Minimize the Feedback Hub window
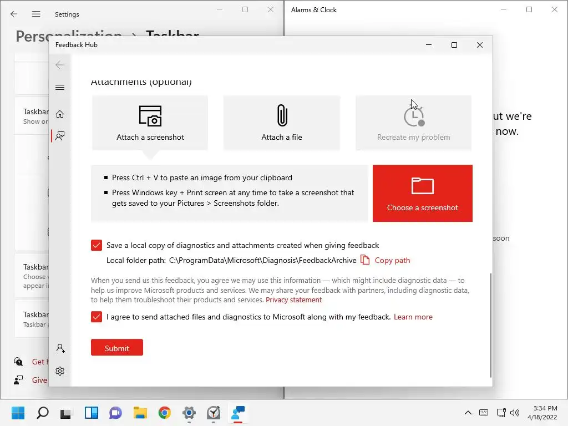The image size is (568, 426). click(429, 45)
